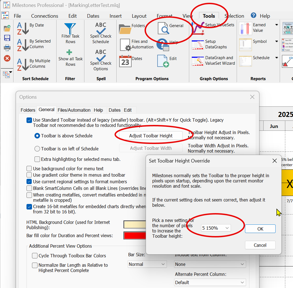Expand the Bar Size Normal dropdown
This screenshot has height=288, width=293.
tap(147, 264)
